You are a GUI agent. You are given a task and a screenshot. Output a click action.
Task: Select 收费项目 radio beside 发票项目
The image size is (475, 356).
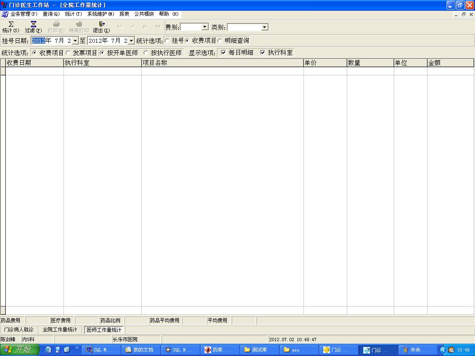pos(35,53)
